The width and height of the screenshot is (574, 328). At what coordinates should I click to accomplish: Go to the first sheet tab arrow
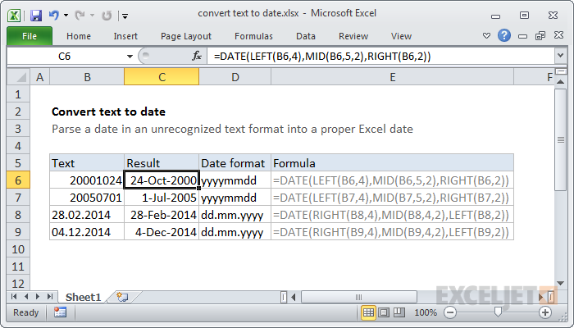point(14,297)
